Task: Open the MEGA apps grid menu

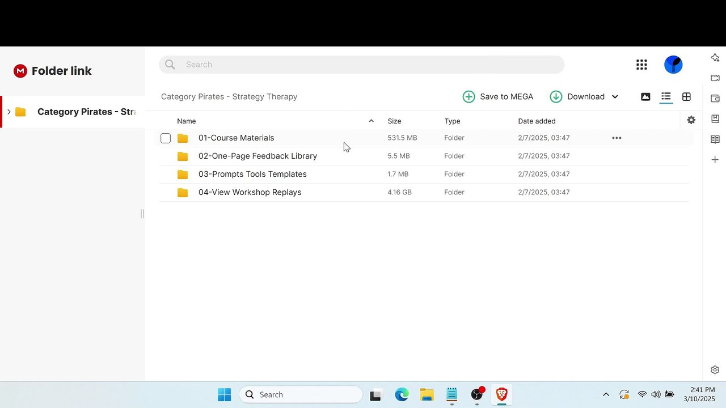Action: click(x=641, y=65)
